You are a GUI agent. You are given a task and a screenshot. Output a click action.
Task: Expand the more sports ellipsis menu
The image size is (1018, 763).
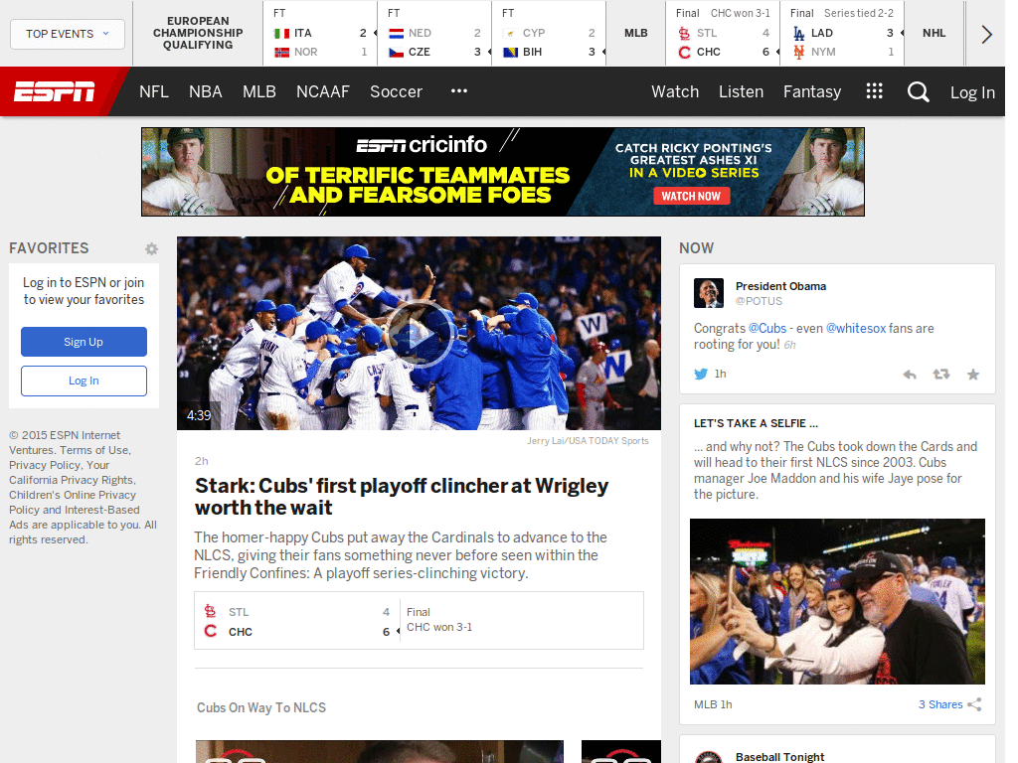(458, 91)
